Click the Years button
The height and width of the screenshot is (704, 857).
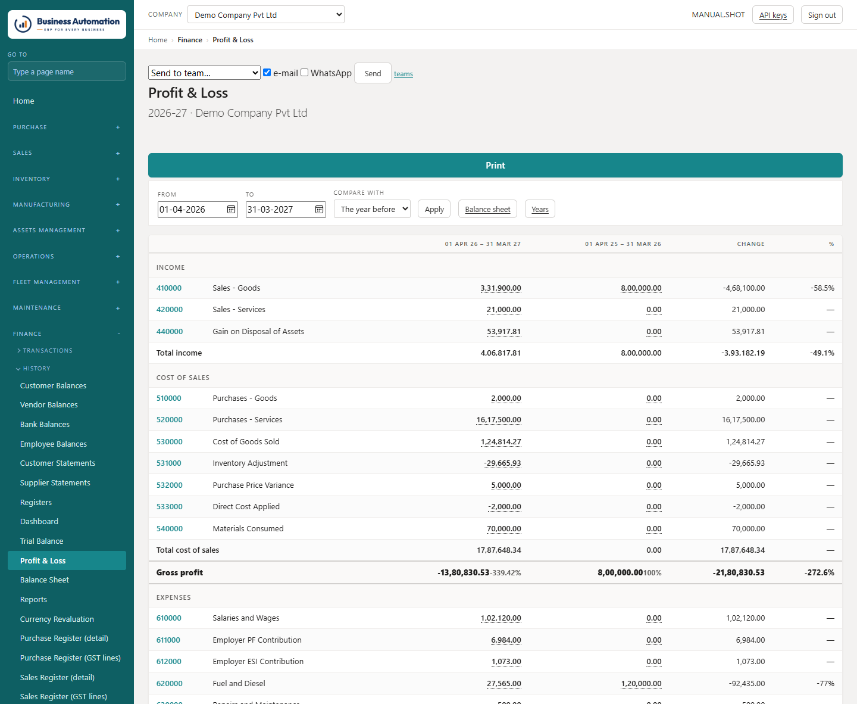pyautogui.click(x=540, y=209)
